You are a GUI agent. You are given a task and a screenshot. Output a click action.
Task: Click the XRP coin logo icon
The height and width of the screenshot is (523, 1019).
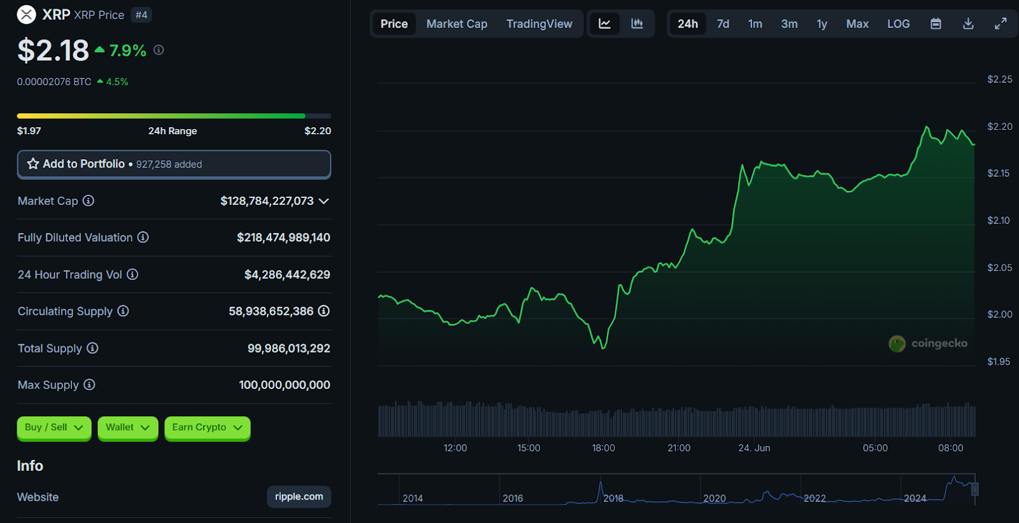coord(27,14)
